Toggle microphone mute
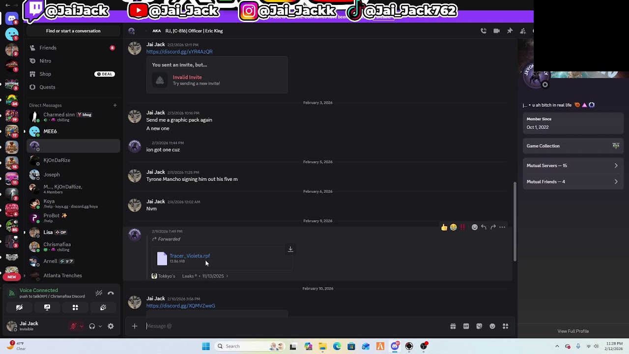 (x=73, y=326)
